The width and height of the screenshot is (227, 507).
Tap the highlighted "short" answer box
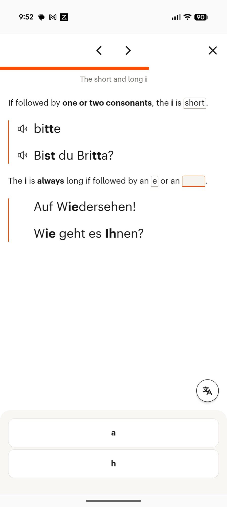pos(195,103)
